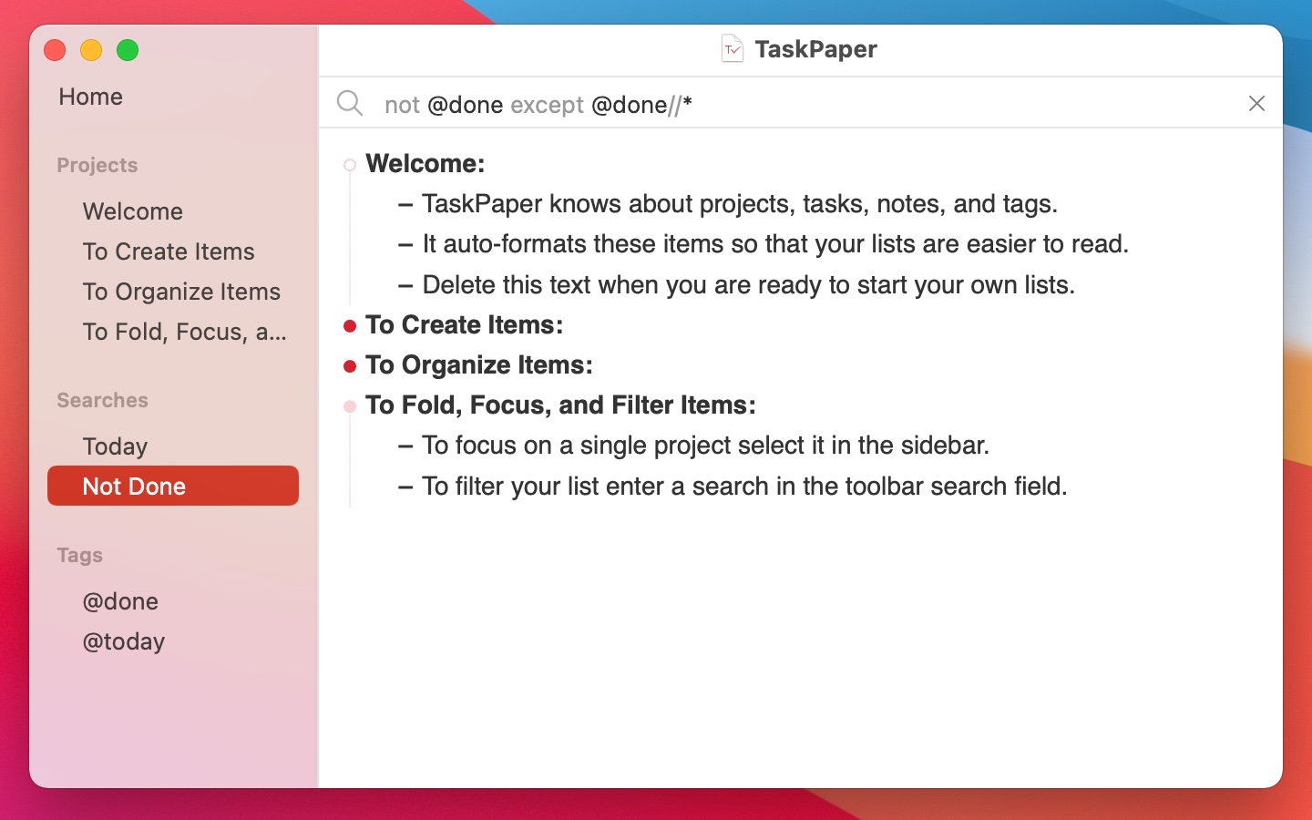Viewport: 1312px width, 820px height.
Task: Focus on To Organize Items sidebar project
Action: [x=181, y=292]
